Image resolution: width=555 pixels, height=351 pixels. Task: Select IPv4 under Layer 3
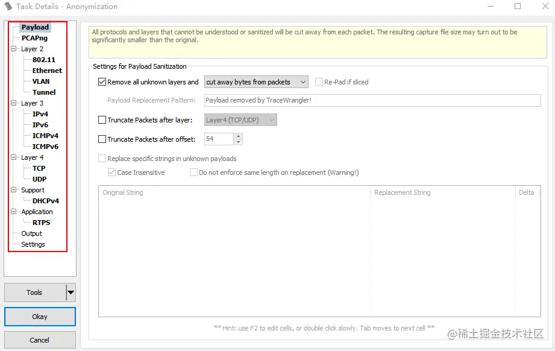pos(40,114)
